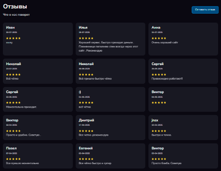
Task: Click the star rating under Анна
Action: (159, 38)
